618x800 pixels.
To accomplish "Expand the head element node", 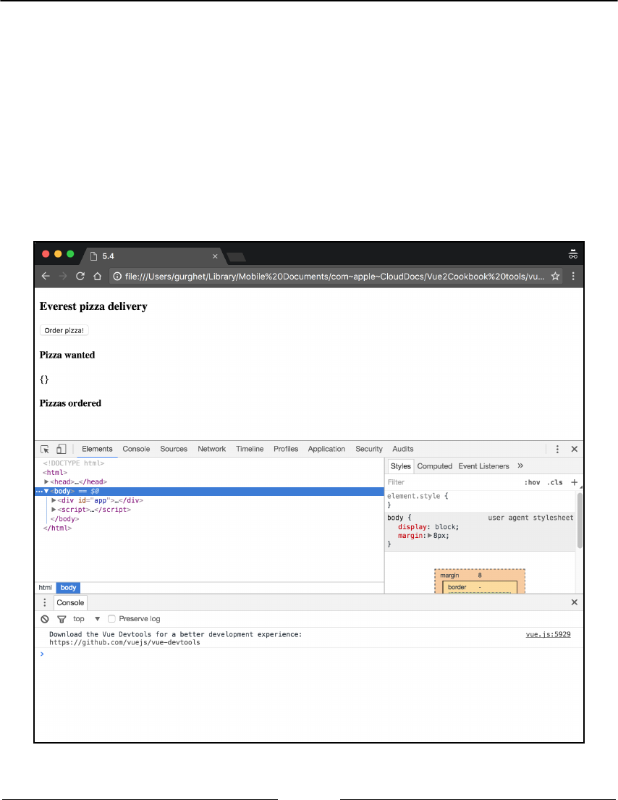I will tap(46, 481).
